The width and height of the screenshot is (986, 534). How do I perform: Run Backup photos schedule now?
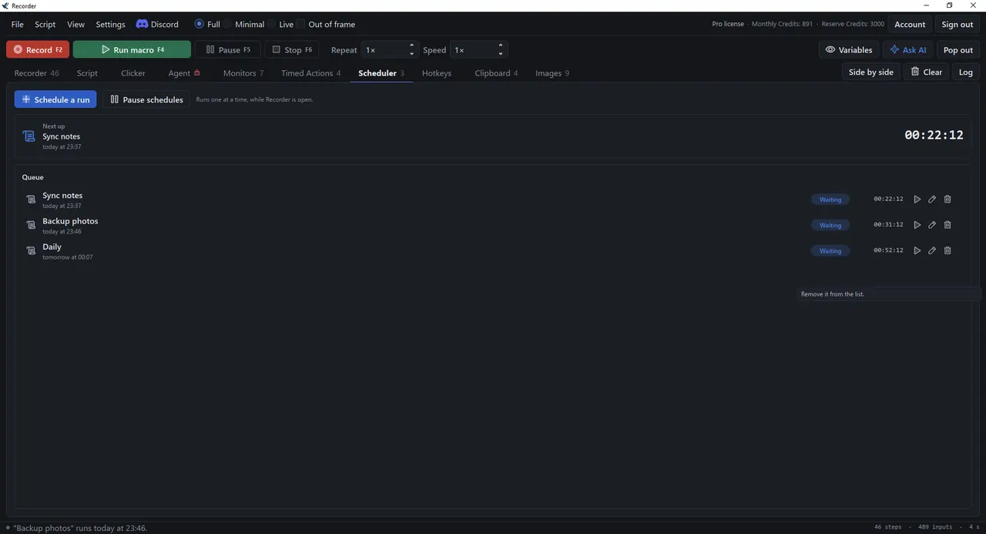click(x=917, y=225)
